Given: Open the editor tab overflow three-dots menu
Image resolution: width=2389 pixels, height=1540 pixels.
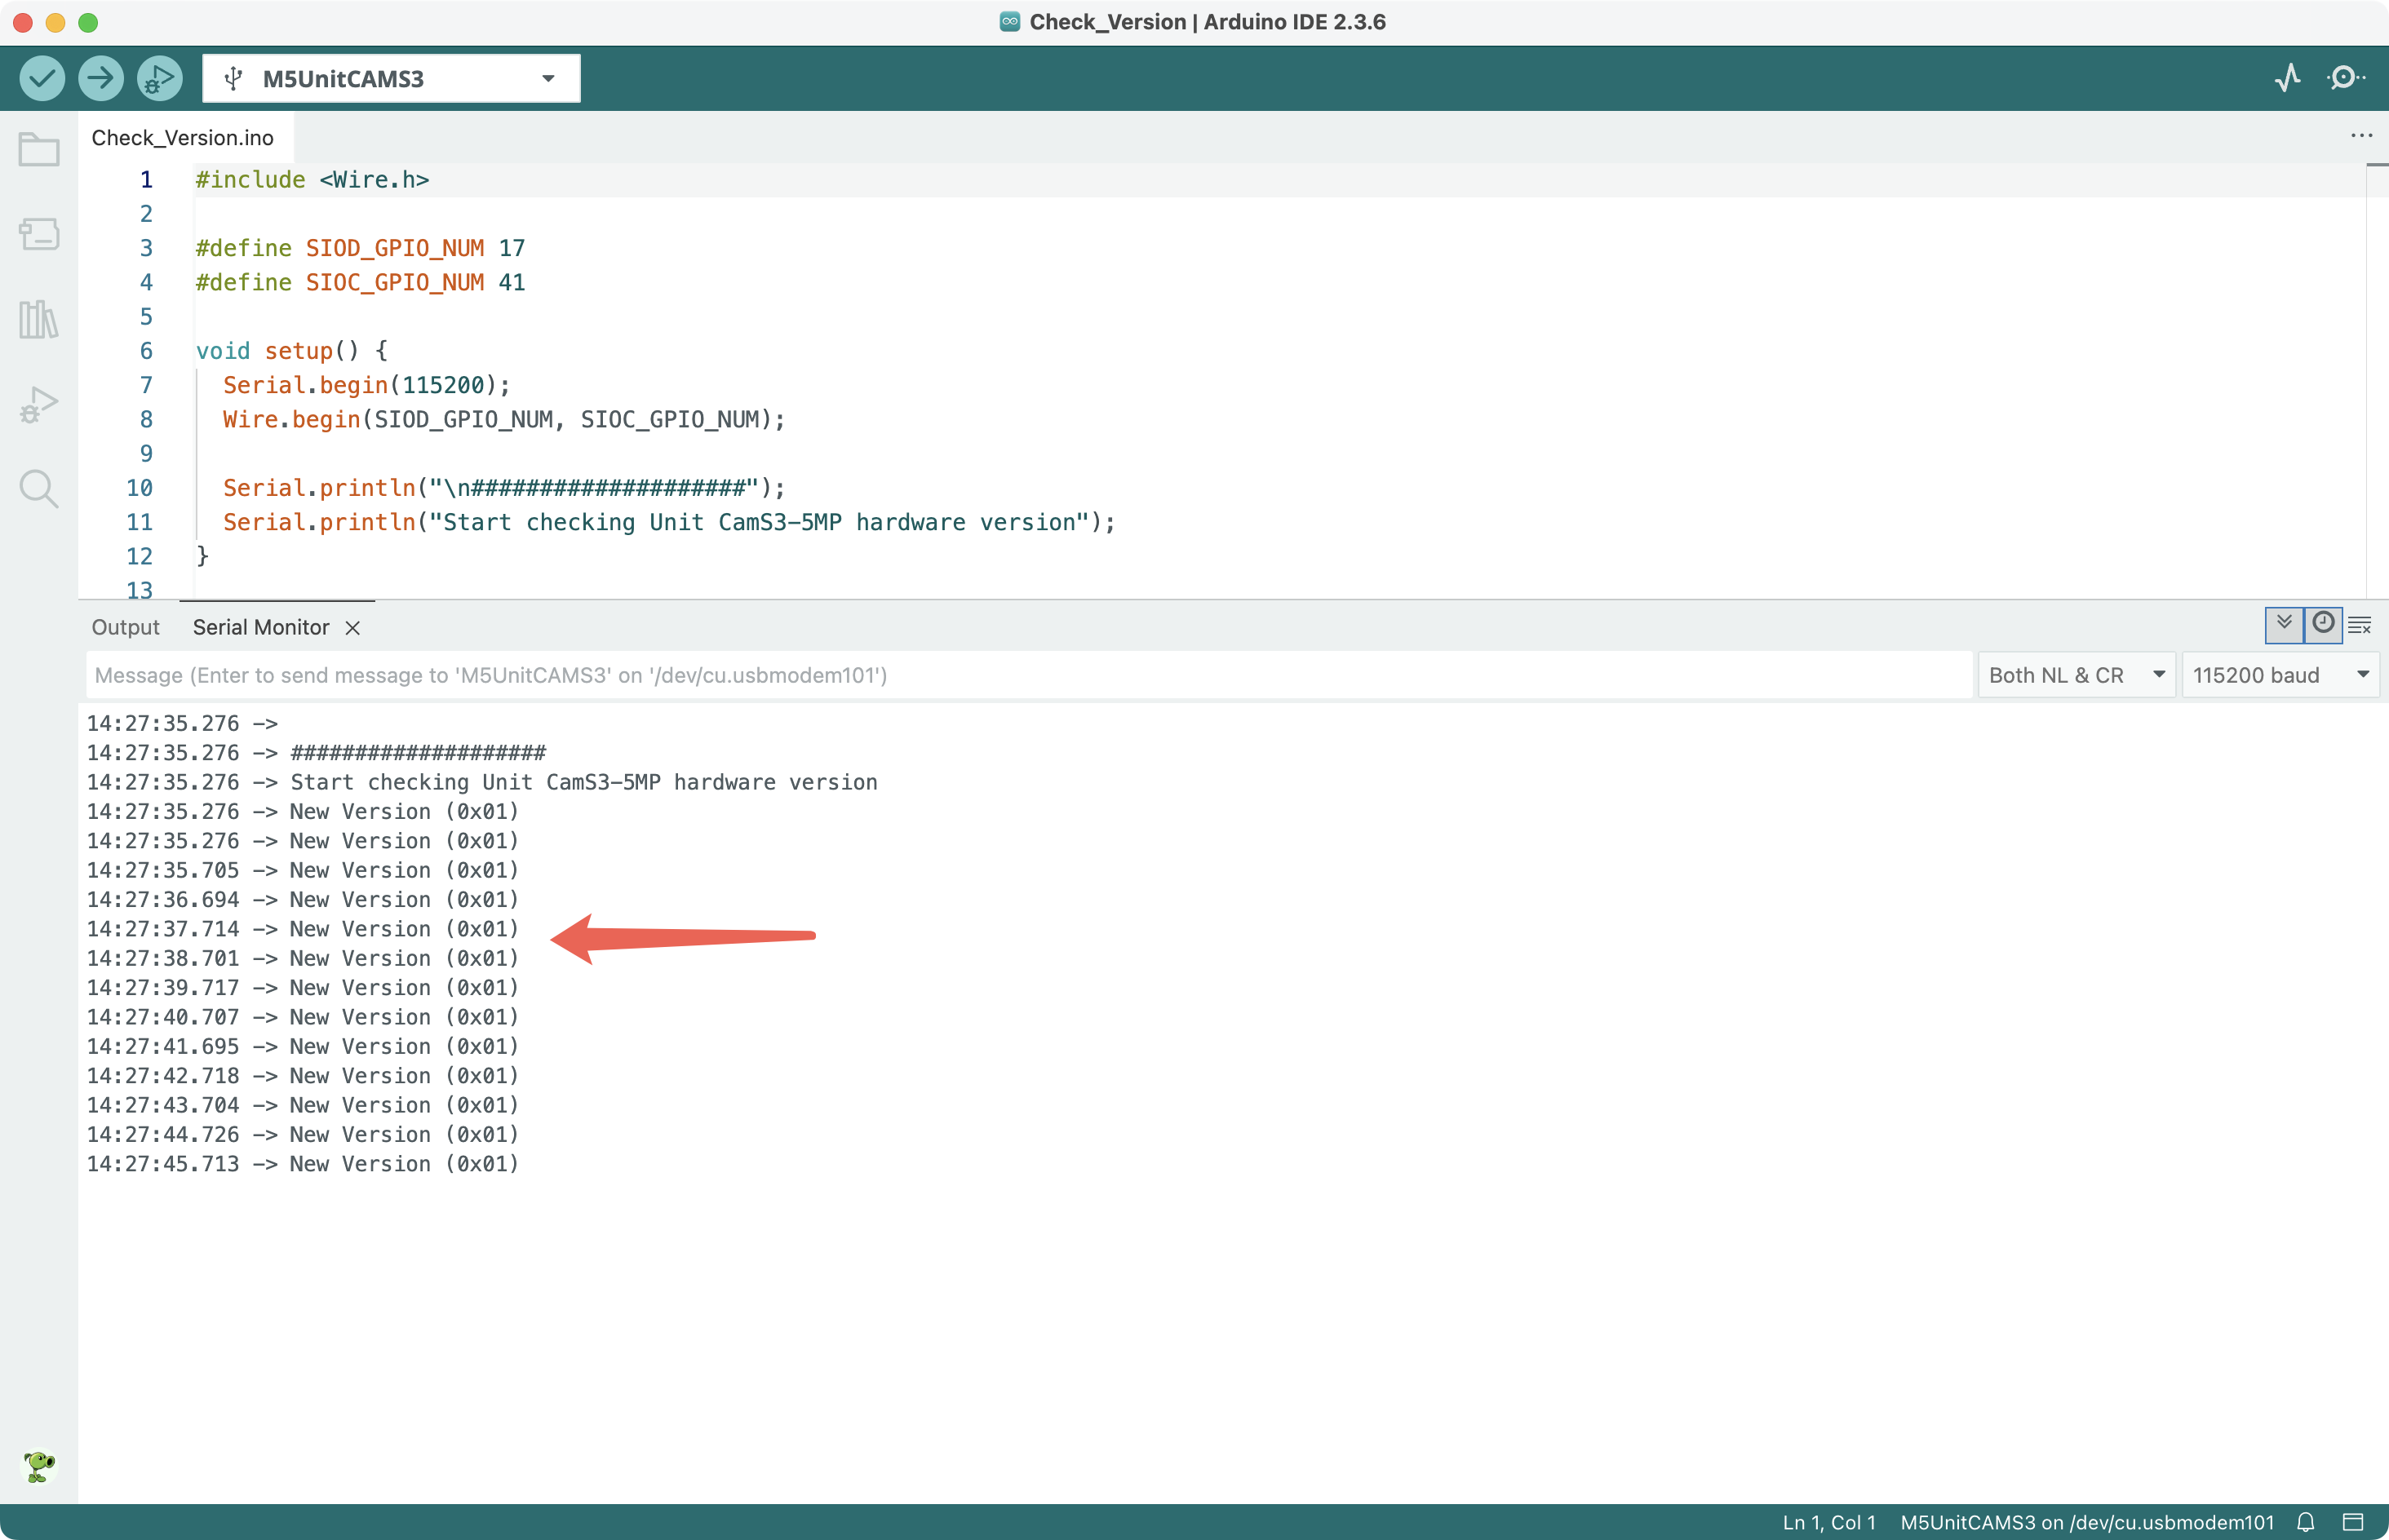Looking at the screenshot, I should pyautogui.click(x=2361, y=136).
